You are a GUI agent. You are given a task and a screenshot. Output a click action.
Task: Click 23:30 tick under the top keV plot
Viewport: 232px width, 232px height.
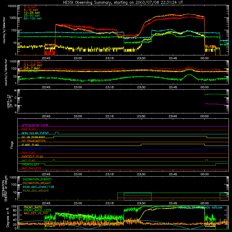(x=141, y=58)
